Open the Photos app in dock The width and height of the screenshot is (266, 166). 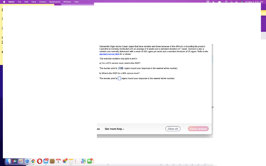tap(65, 161)
